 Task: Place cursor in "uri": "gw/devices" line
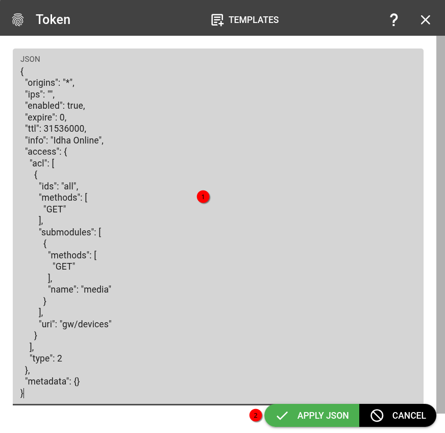(x=75, y=324)
